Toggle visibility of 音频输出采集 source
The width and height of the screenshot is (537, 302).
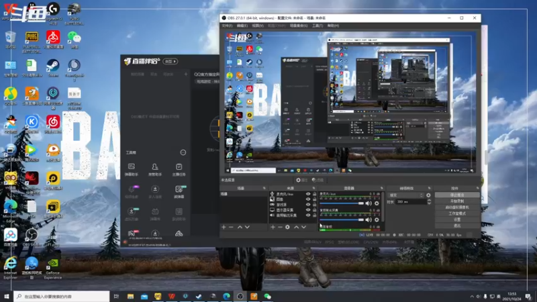coord(308,215)
